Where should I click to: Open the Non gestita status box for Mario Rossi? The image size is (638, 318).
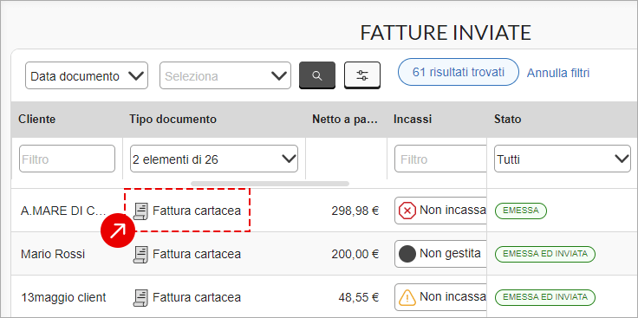440,254
